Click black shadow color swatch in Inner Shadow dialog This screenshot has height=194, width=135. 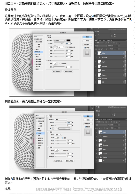tap(69, 40)
